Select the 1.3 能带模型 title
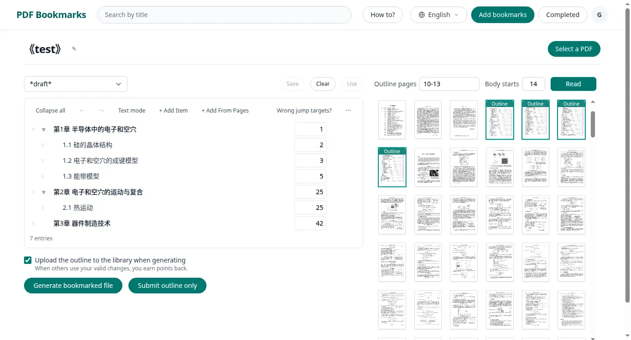631x340 pixels. pos(81,177)
